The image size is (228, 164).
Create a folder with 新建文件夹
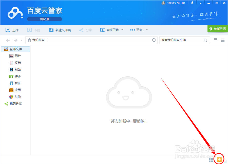(x=60, y=30)
